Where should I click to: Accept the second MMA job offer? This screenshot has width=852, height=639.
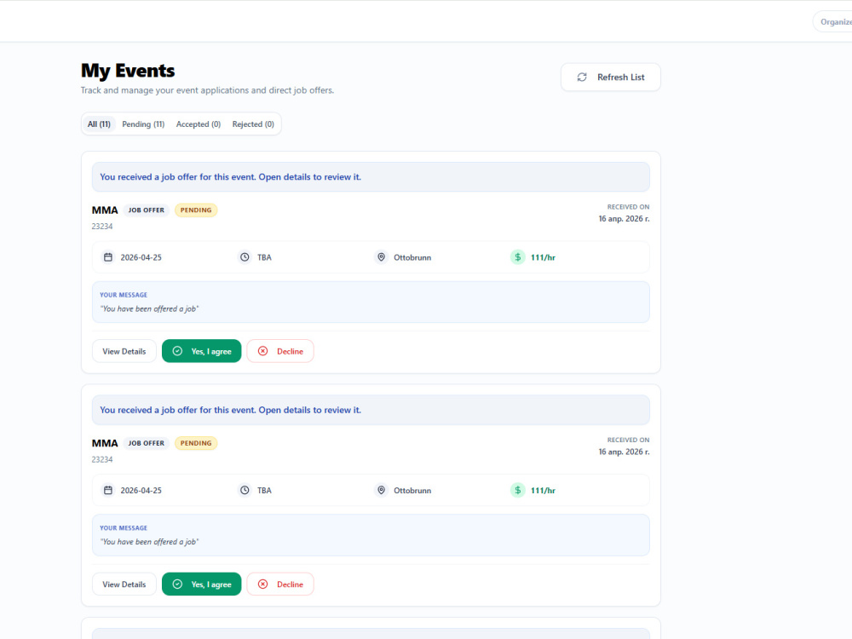(202, 584)
